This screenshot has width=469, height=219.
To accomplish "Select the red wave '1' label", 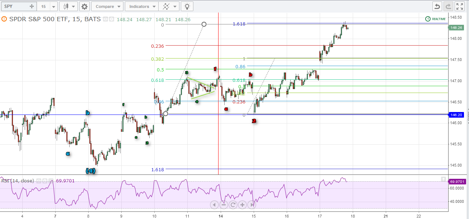I will (215, 69).
